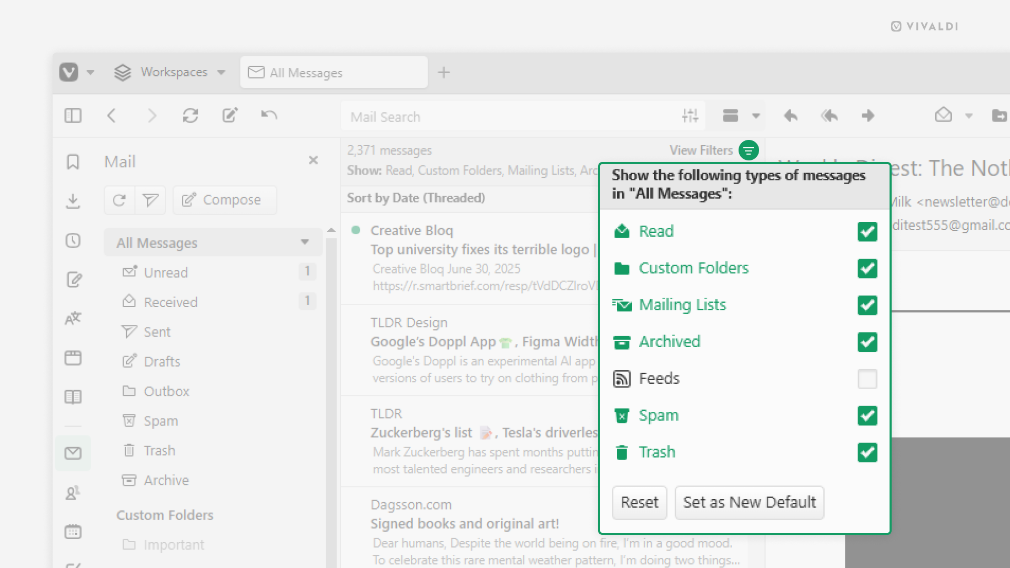Image resolution: width=1010 pixels, height=568 pixels.
Task: Select the Unread folder
Action: tap(213, 272)
